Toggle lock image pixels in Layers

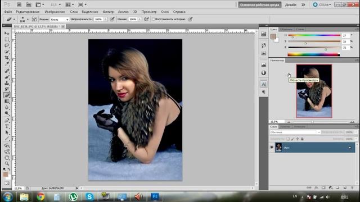pyautogui.click(x=292, y=139)
